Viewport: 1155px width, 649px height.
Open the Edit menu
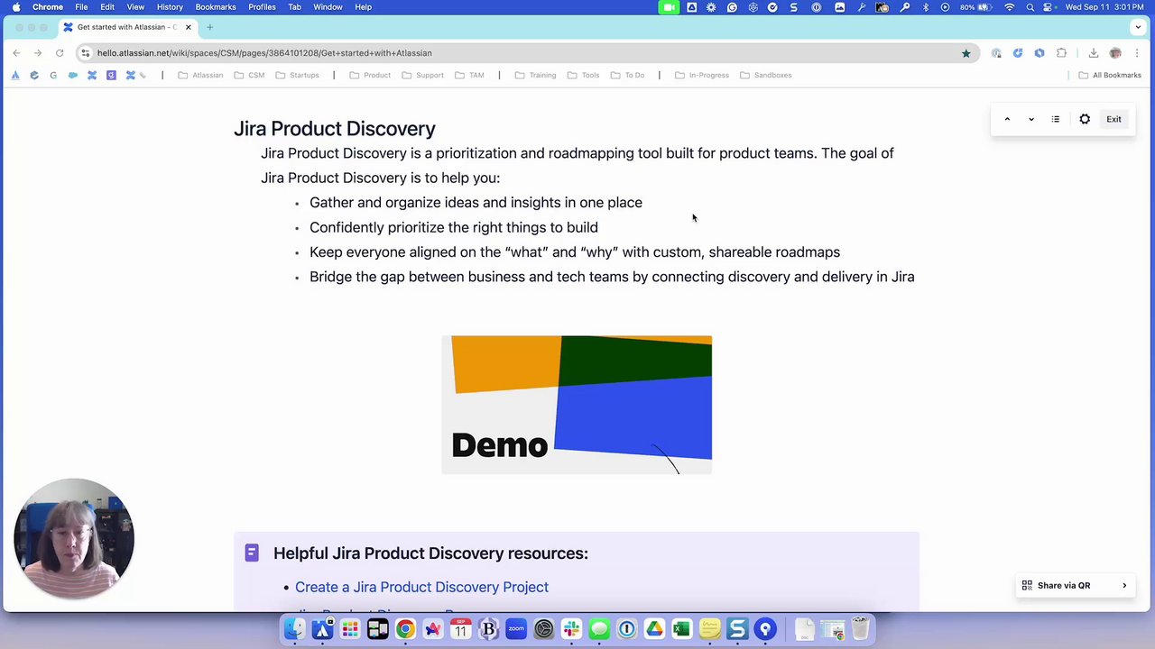107,7
